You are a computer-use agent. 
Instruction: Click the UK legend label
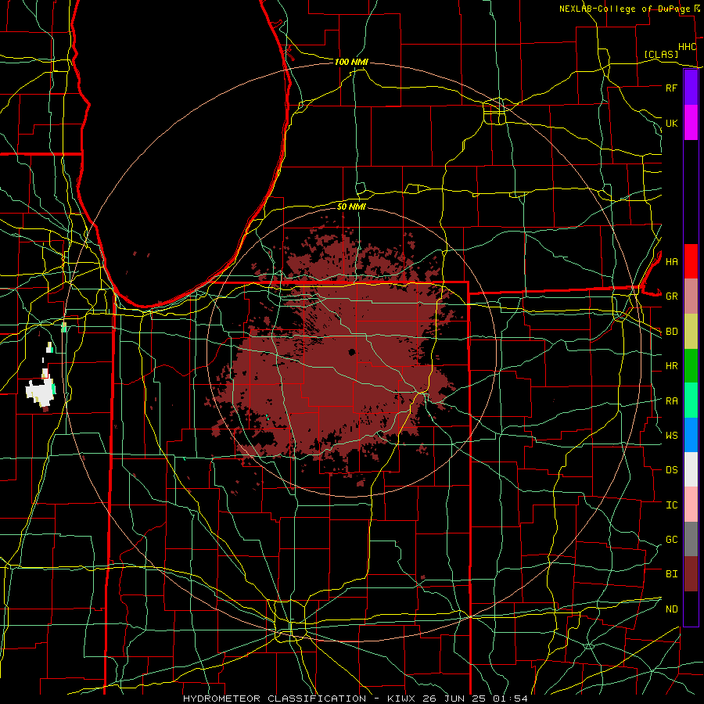point(671,123)
